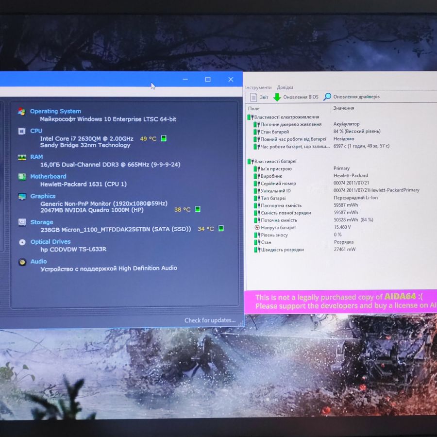Open the Audio section in Speccy
Image resolution: width=437 pixels, height=437 pixels.
[39, 261]
